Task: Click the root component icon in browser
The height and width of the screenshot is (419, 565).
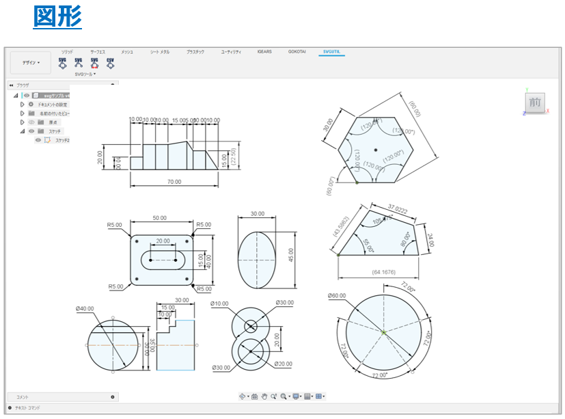Action: [x=36, y=95]
